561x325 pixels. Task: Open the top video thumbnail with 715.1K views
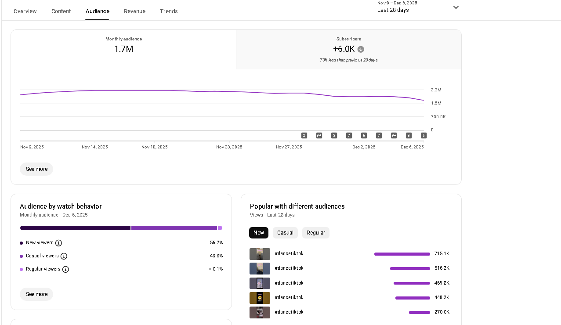tap(260, 254)
